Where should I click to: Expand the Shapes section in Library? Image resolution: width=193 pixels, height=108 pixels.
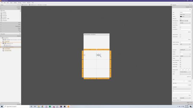[x=11, y=28]
